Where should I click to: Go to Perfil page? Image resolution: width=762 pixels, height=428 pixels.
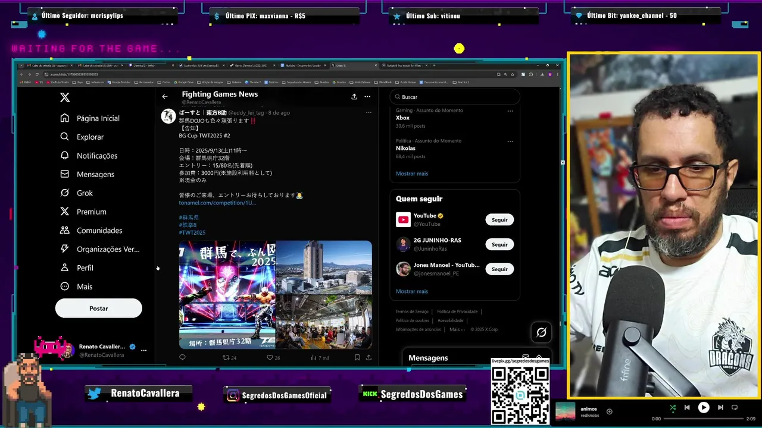pyautogui.click(x=76, y=268)
